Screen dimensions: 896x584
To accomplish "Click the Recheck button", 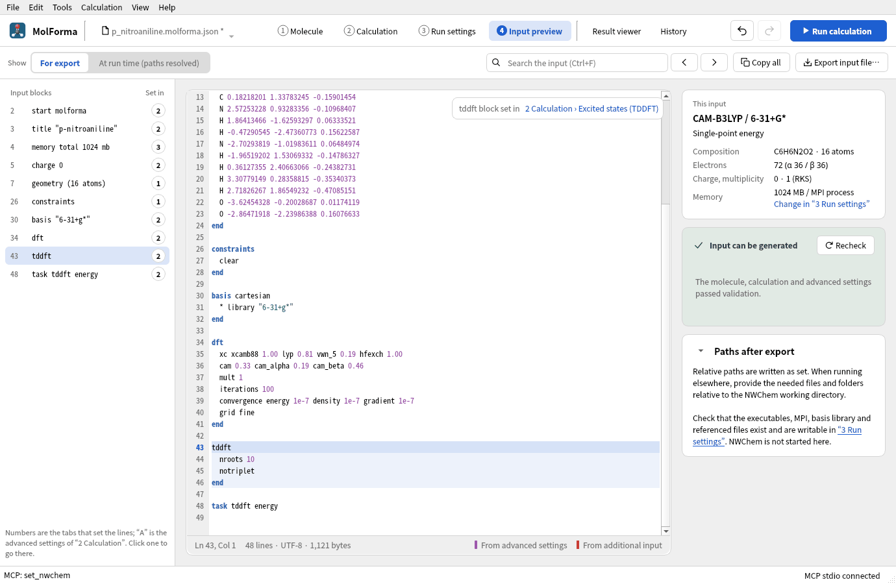I will tap(845, 245).
